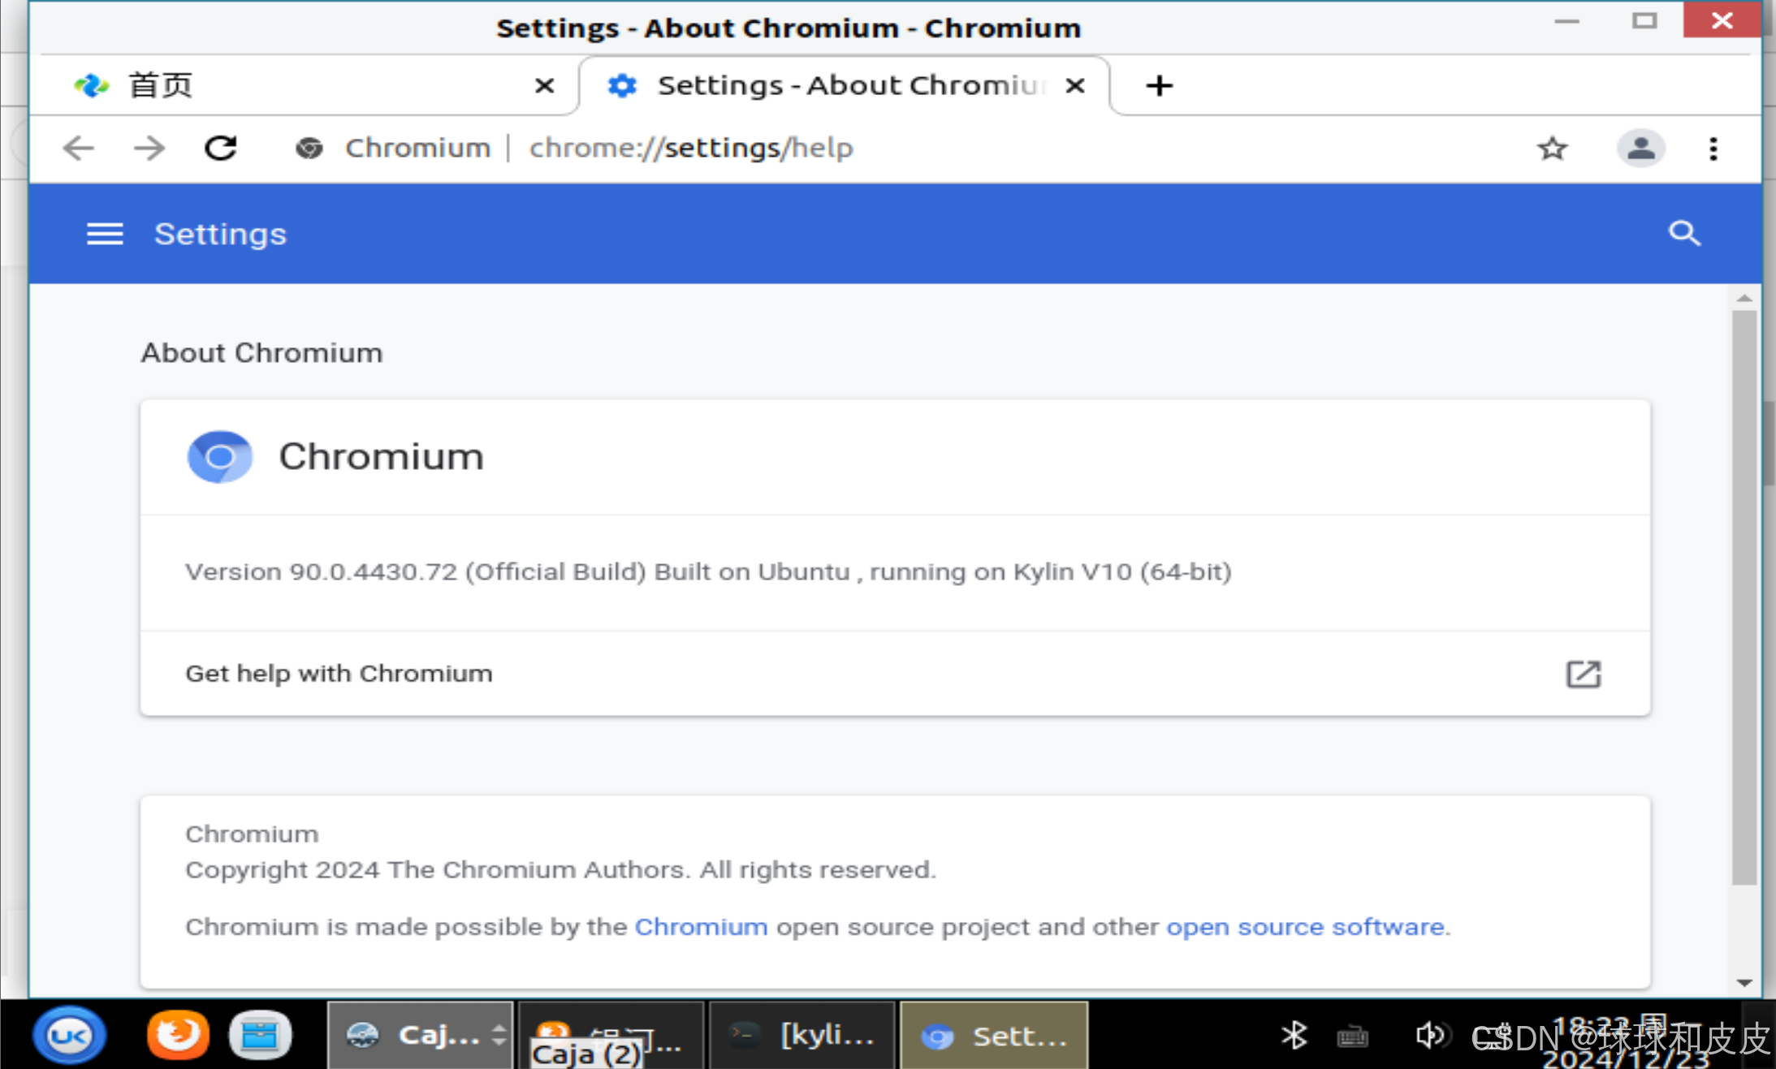Open the Chromium three-dot menu

click(x=1713, y=149)
